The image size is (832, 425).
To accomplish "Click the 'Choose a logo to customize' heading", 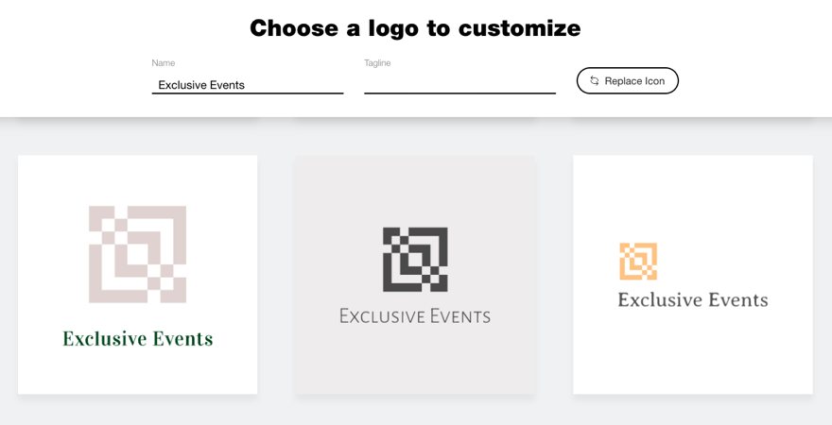I will click(x=415, y=28).
